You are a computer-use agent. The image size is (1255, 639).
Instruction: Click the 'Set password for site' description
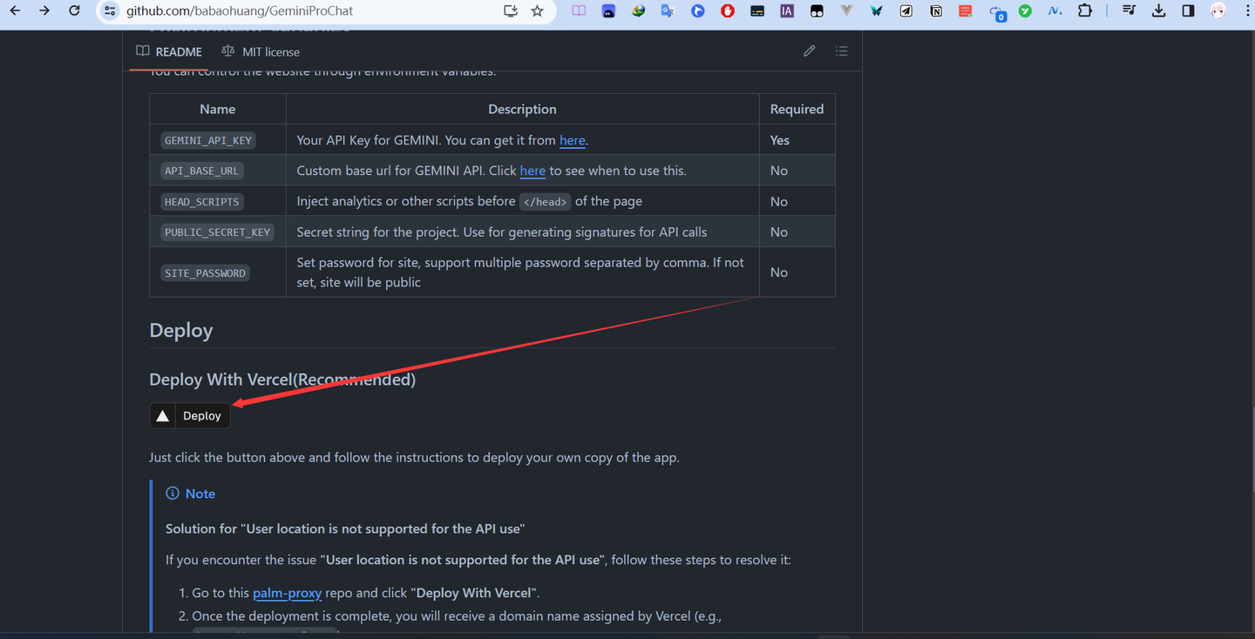520,272
